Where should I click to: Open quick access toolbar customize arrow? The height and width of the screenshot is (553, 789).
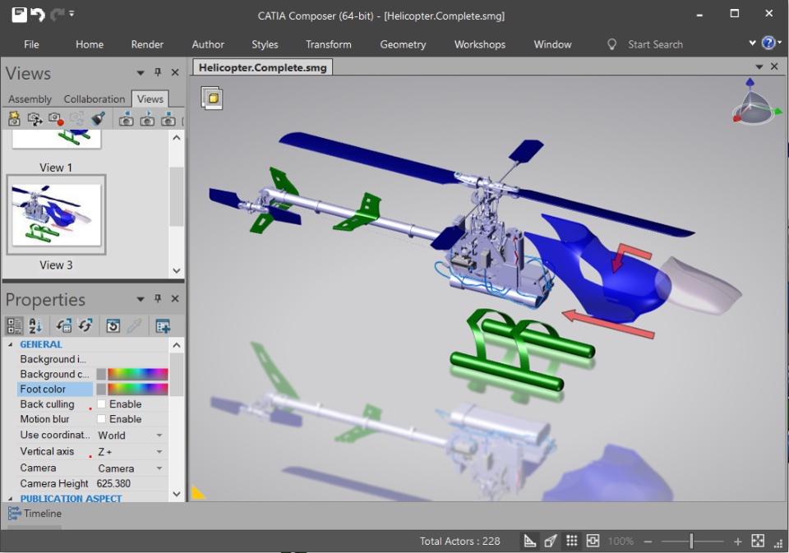pos(72,14)
